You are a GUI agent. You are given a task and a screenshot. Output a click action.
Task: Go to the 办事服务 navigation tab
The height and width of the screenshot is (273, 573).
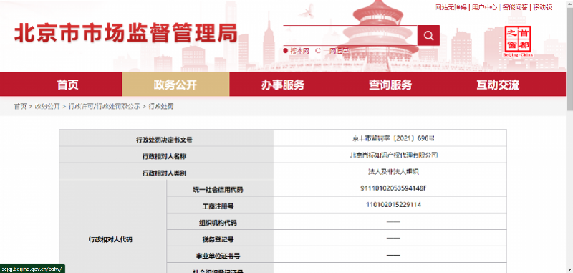coord(282,85)
